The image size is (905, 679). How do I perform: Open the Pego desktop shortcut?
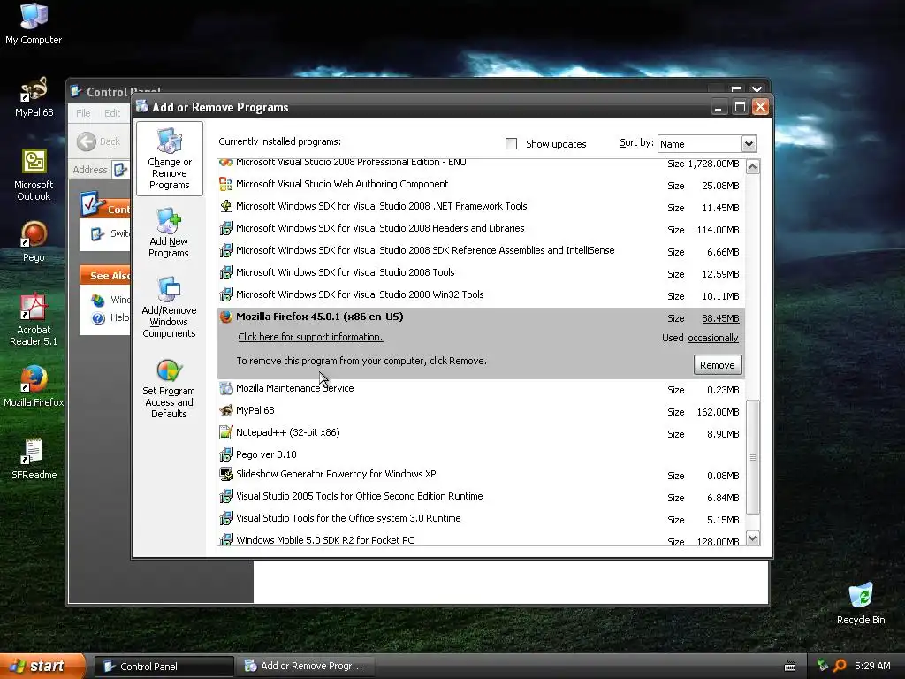(x=34, y=241)
